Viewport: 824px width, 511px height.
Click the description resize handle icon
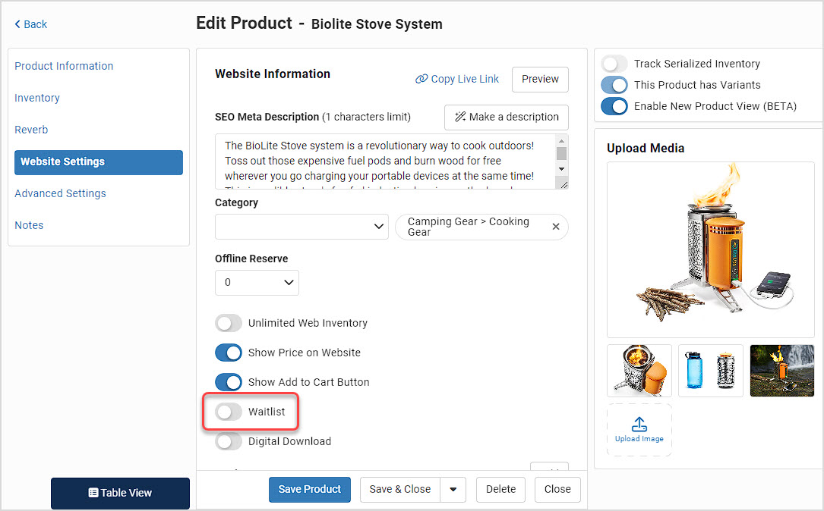click(564, 185)
